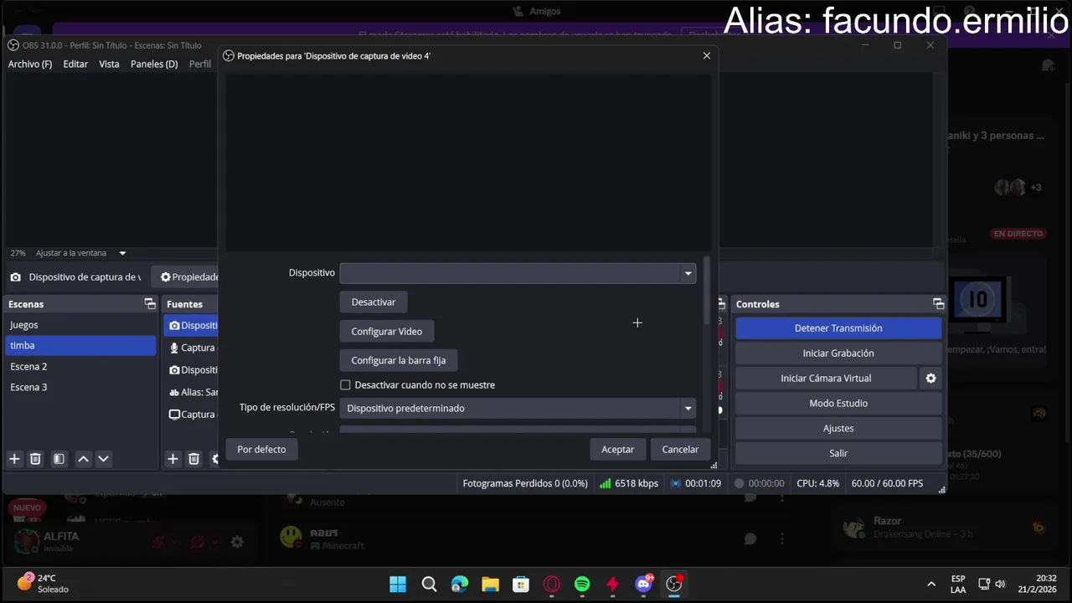Open the Windows Start menu
Screen dimensions: 1072x603
[x=398, y=584]
